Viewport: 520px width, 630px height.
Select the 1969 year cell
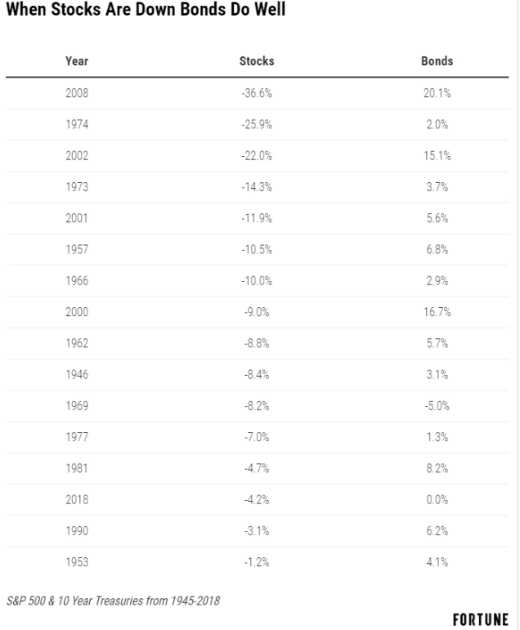pos(77,406)
